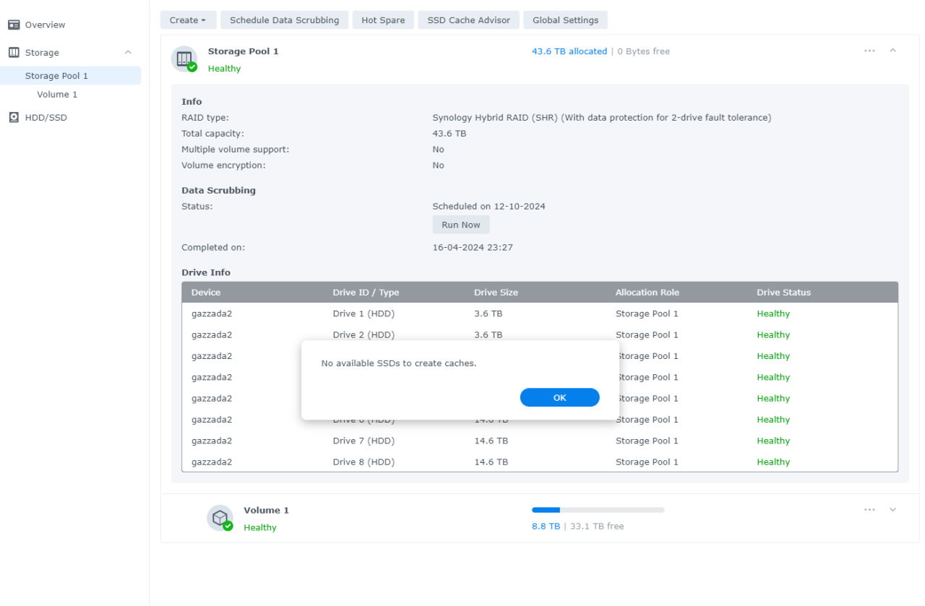Click the Overview icon in sidebar
925x606 pixels.
pos(14,25)
